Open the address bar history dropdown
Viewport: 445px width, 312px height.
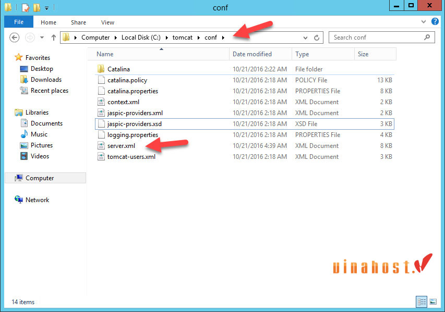click(x=305, y=38)
